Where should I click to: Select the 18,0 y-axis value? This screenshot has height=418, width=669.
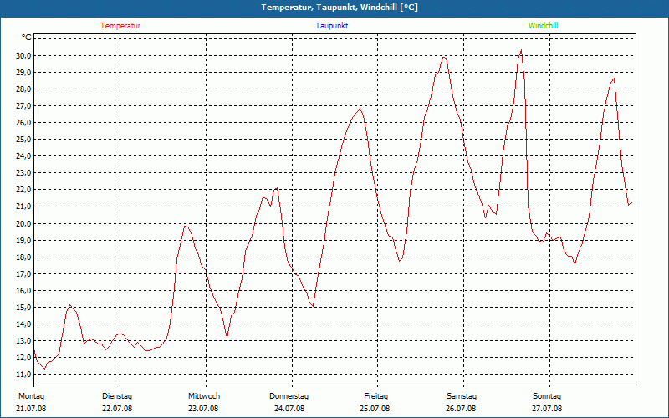pos(23,257)
